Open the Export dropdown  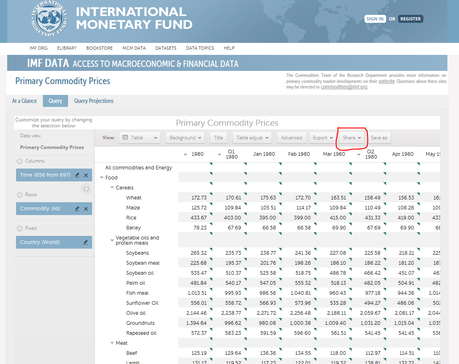click(322, 138)
